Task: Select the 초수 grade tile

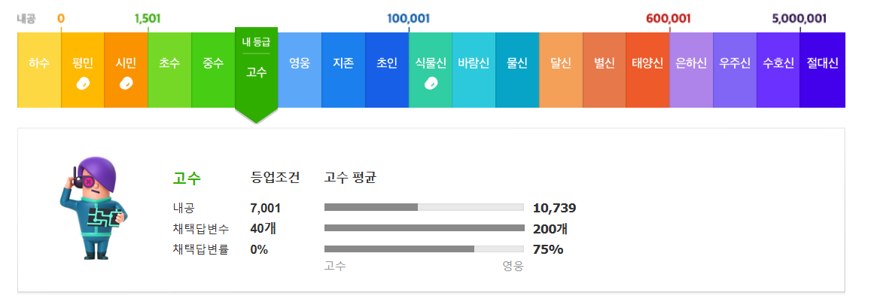Action: [169, 70]
